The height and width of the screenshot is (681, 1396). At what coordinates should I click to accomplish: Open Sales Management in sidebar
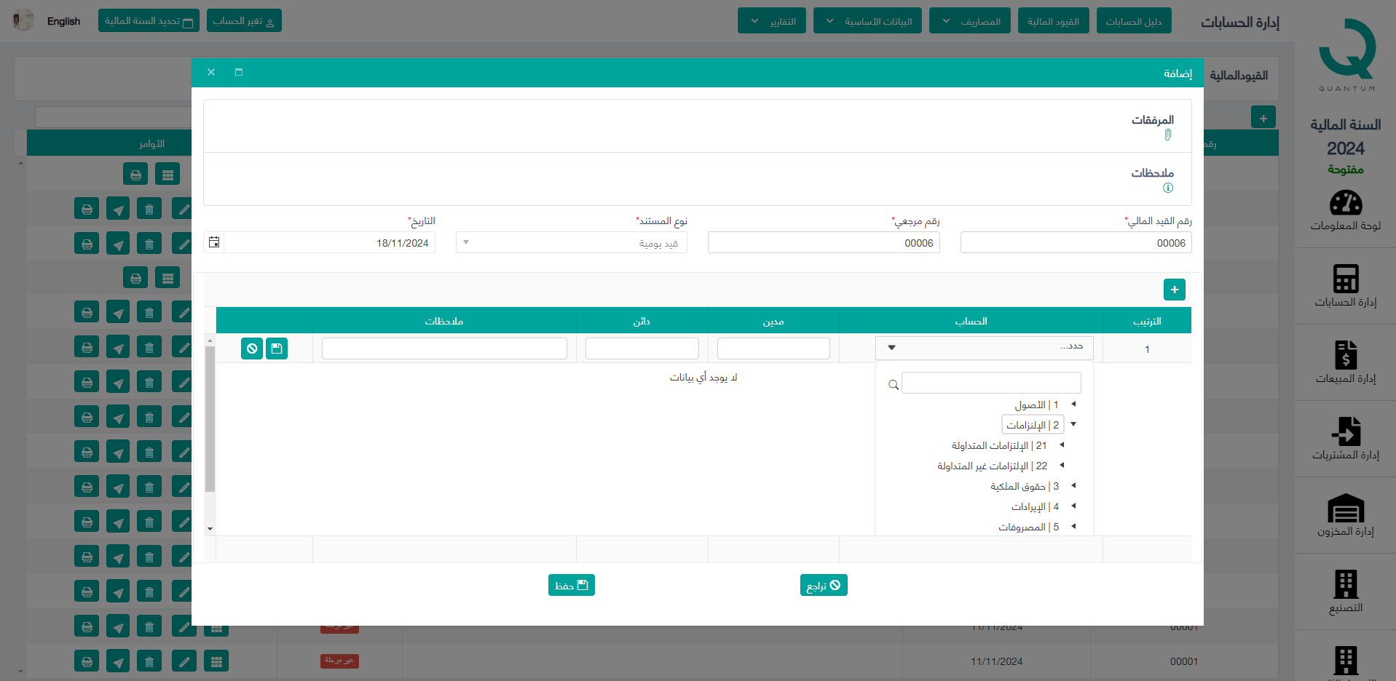click(1345, 362)
